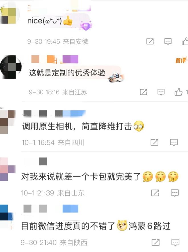
Task: Like the 这就是定制的优秀体验 comment
Action: (178, 92)
